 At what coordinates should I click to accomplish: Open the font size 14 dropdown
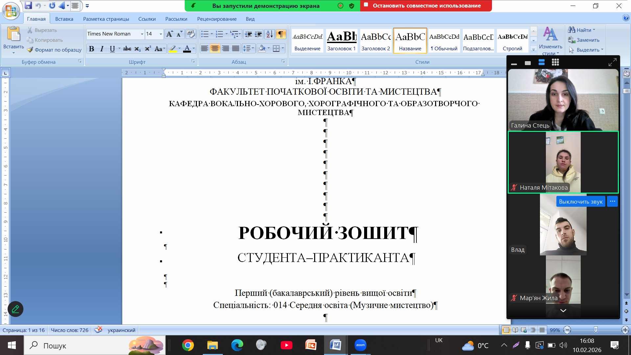(161, 34)
